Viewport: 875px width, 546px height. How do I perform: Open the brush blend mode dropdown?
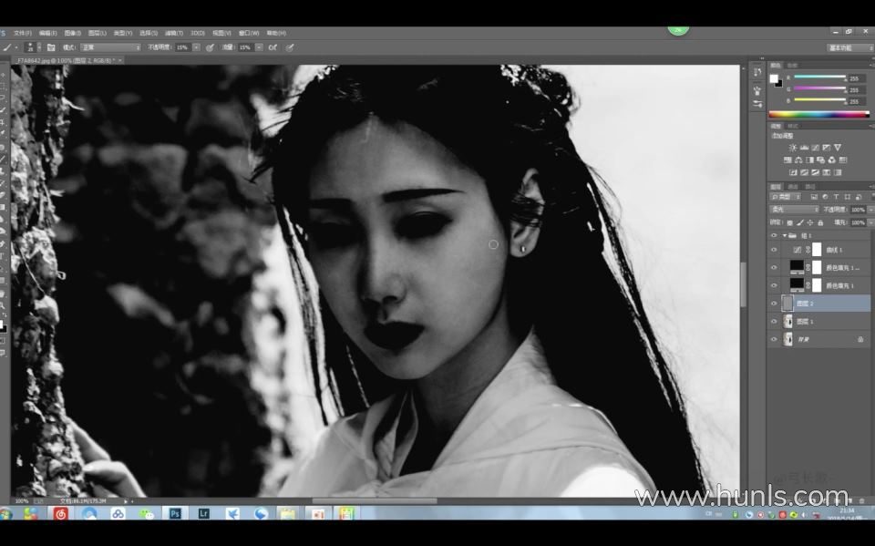[x=110, y=48]
